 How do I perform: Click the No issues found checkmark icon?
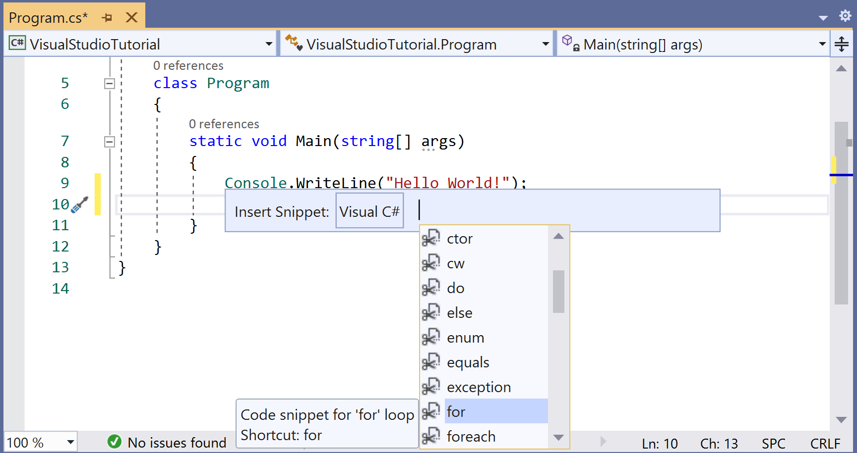115,442
